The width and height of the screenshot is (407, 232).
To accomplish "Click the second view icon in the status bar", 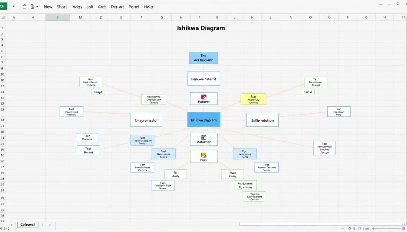I will click(355, 229).
